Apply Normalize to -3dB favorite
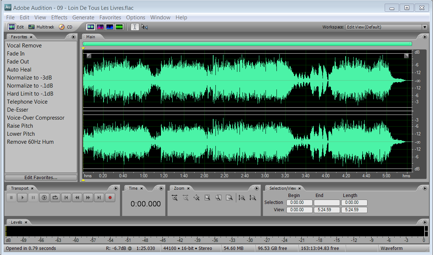The image size is (433, 255). coord(29,77)
